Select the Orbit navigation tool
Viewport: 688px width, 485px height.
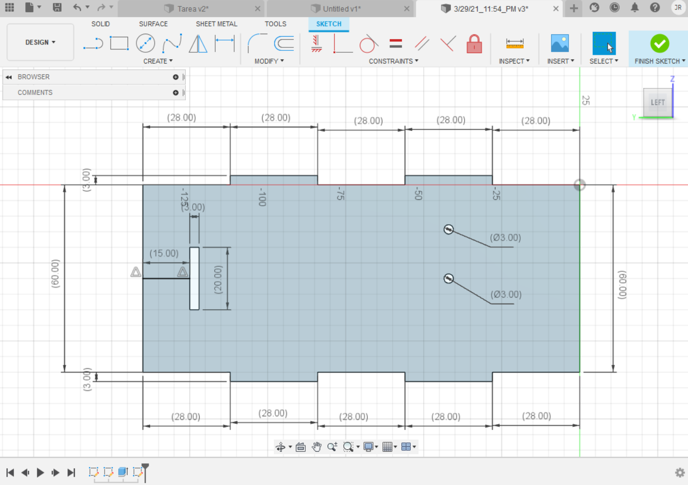(280, 447)
